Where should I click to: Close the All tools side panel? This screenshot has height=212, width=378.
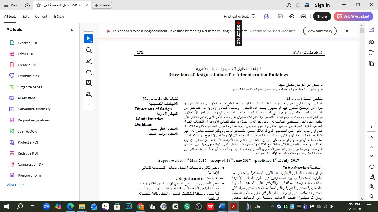(72, 30)
